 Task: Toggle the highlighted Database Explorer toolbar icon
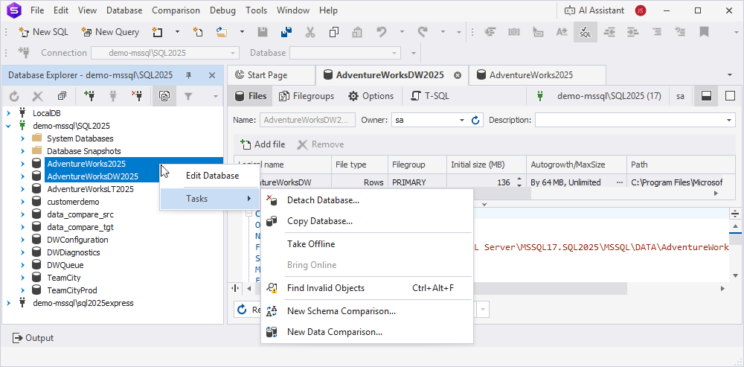tap(164, 96)
